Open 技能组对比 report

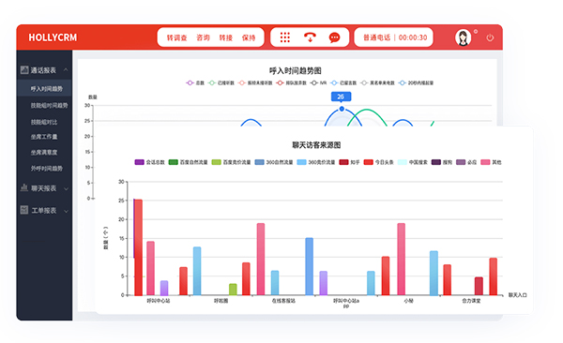44,122
